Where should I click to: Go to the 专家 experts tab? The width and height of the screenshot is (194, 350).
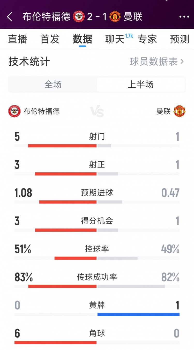coord(147,39)
